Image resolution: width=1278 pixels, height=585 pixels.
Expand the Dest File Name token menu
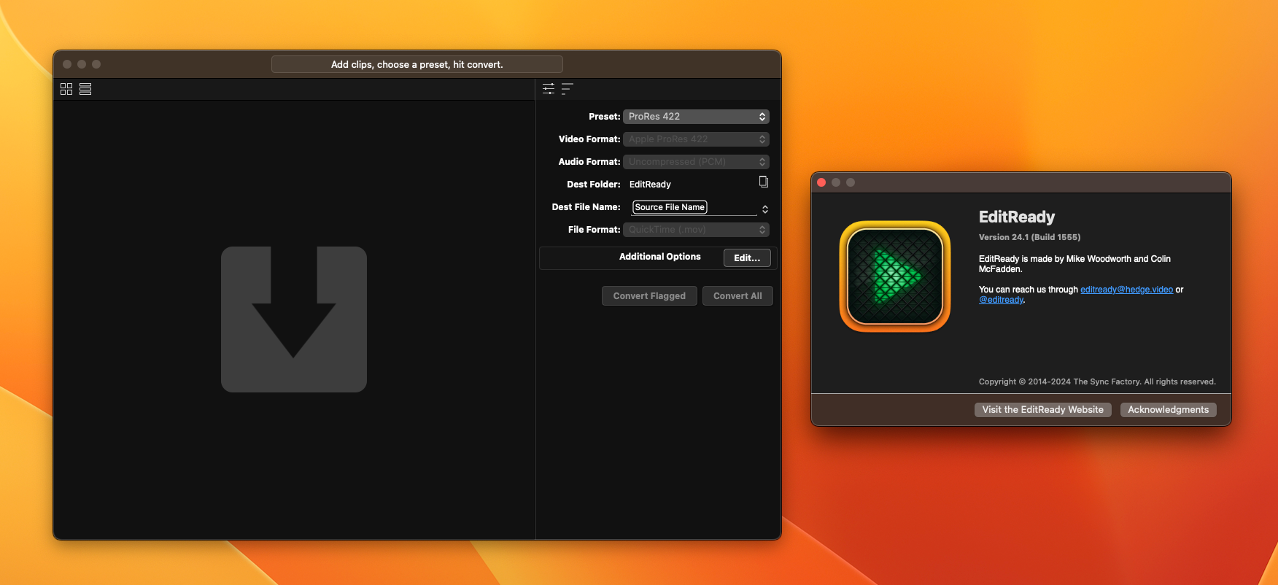[764, 209]
